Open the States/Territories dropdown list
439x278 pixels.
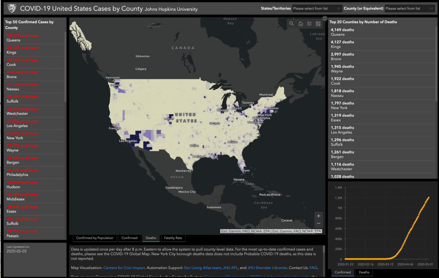[x=317, y=8]
